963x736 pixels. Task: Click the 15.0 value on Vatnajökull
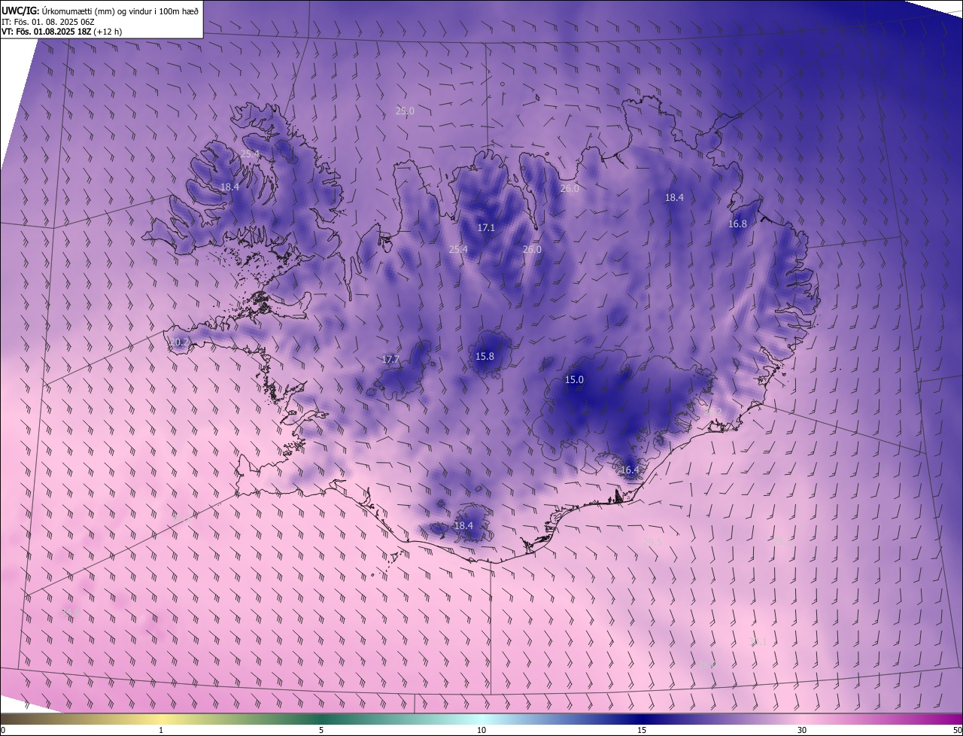point(574,379)
